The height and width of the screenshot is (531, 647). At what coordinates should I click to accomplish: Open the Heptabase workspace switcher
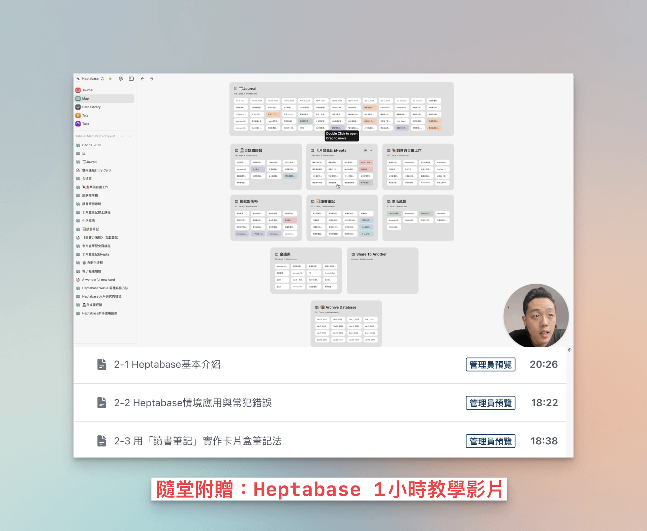tap(90, 79)
